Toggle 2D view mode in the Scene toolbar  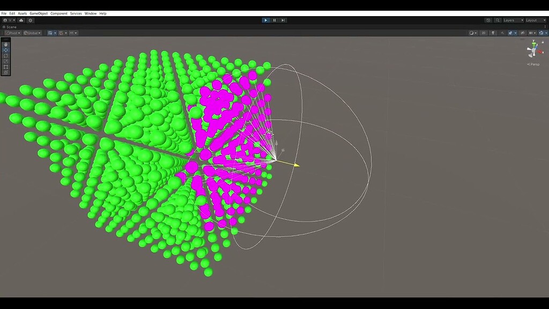483,33
